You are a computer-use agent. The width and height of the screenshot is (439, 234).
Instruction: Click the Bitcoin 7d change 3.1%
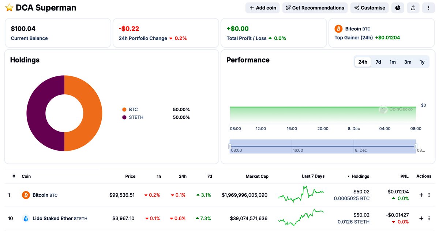203,195
